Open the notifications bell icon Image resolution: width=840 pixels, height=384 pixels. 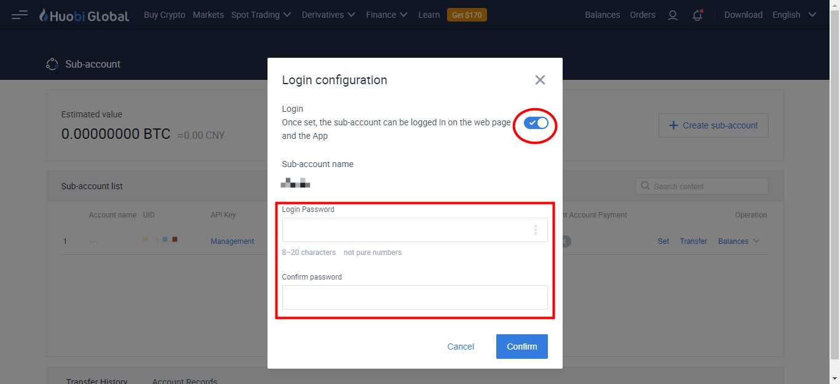click(697, 15)
